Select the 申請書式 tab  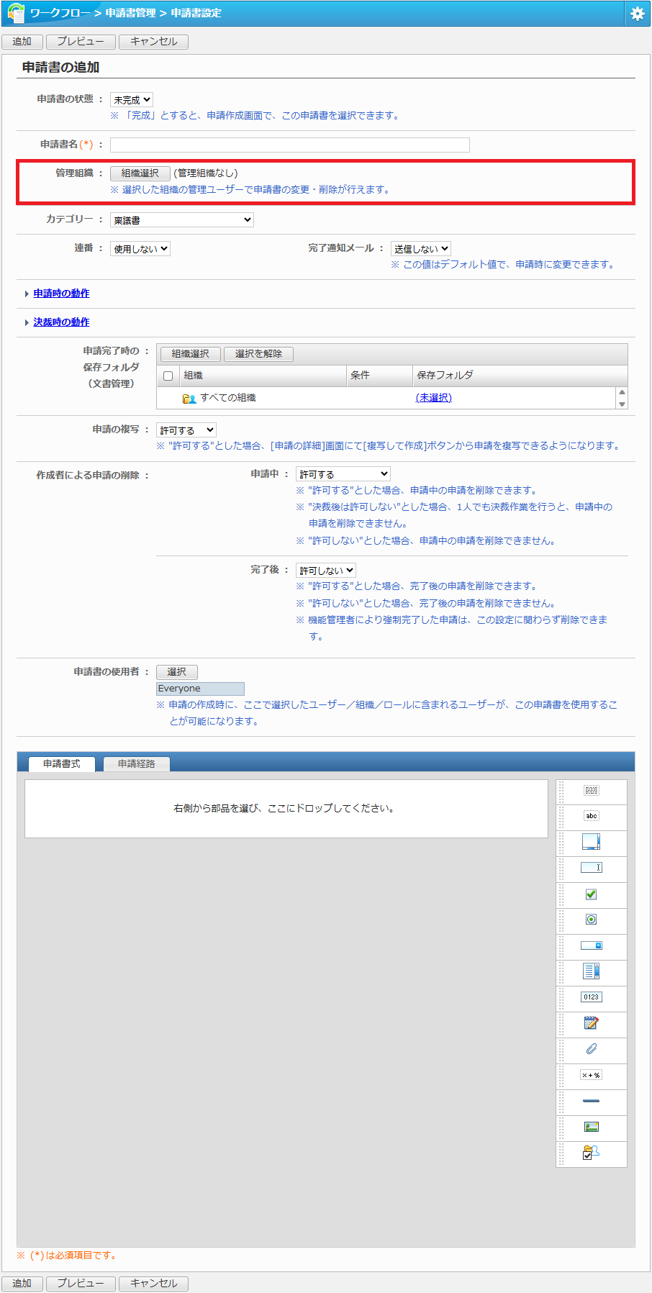pos(61,764)
